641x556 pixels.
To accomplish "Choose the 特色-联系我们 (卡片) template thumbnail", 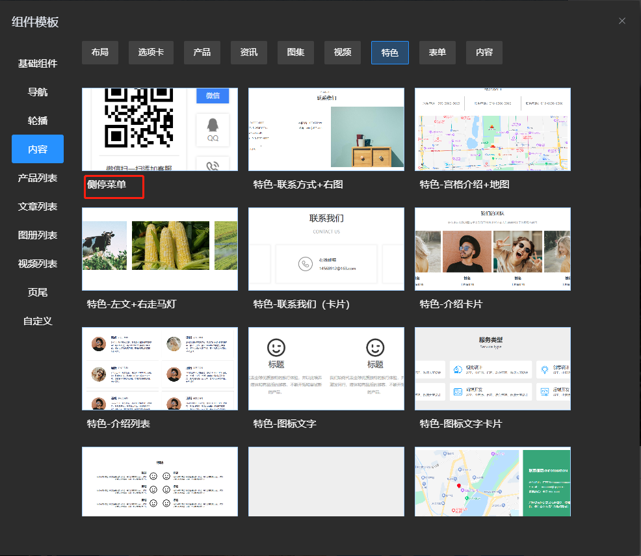I will pos(326,249).
